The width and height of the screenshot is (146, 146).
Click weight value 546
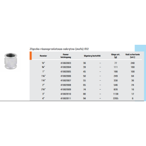point(116,85)
